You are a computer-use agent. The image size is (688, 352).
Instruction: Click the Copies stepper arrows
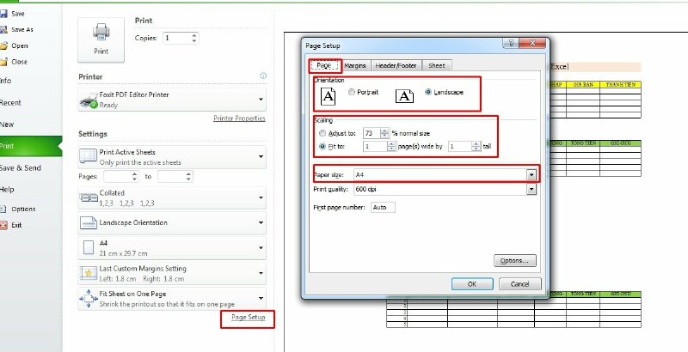(x=194, y=38)
